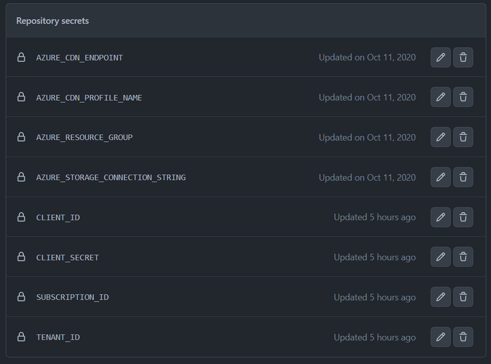Click the TENANT_ID secret name
491x364 pixels.
(58, 337)
